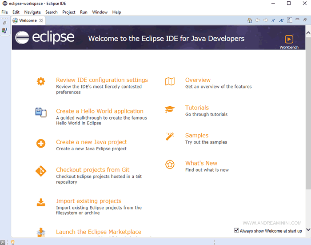The height and width of the screenshot is (245, 311).
Task: Close the Welcome tab
Action: [x=41, y=20]
